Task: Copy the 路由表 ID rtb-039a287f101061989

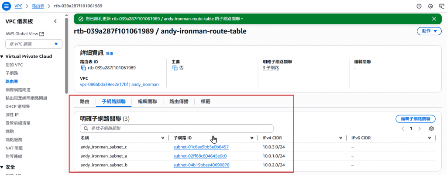Action: (x=83, y=68)
